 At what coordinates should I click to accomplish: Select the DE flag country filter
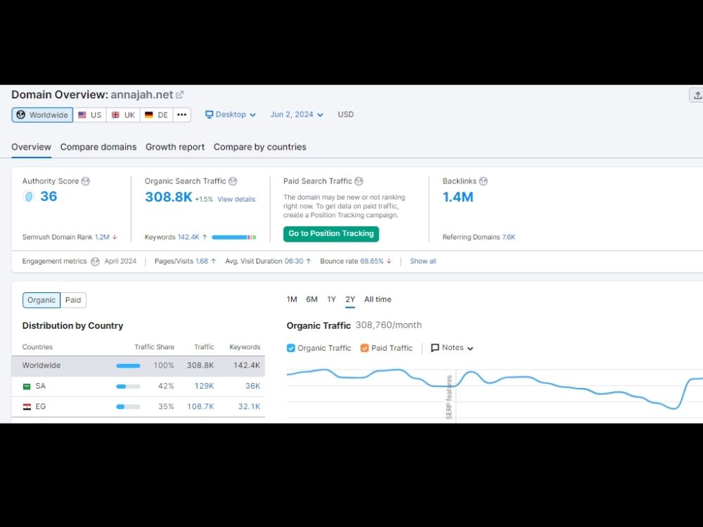tap(157, 115)
